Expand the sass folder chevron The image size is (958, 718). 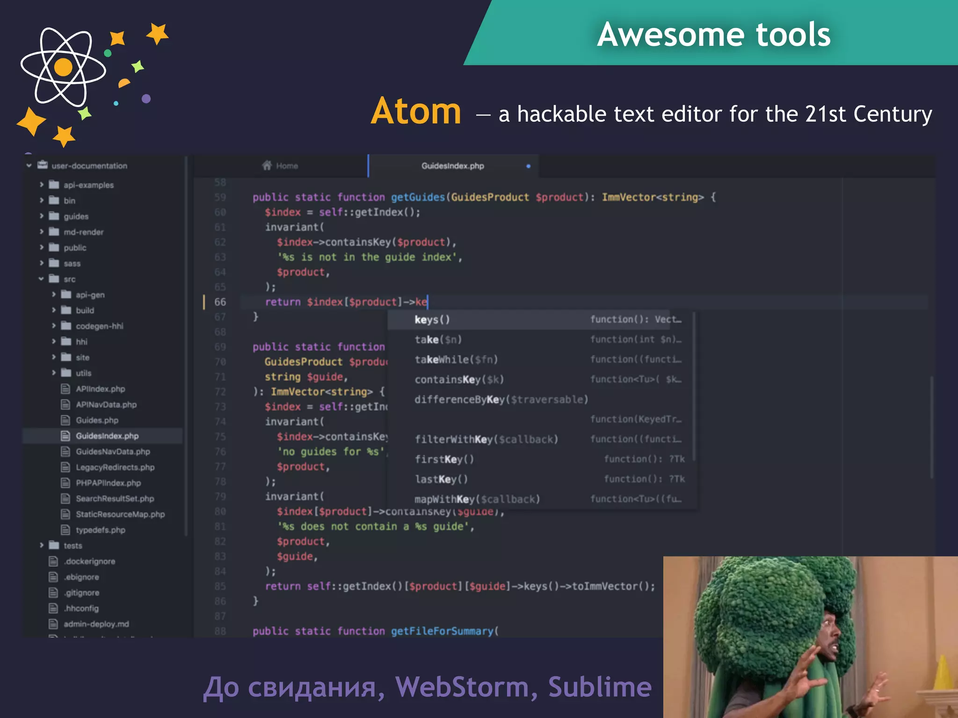42,263
